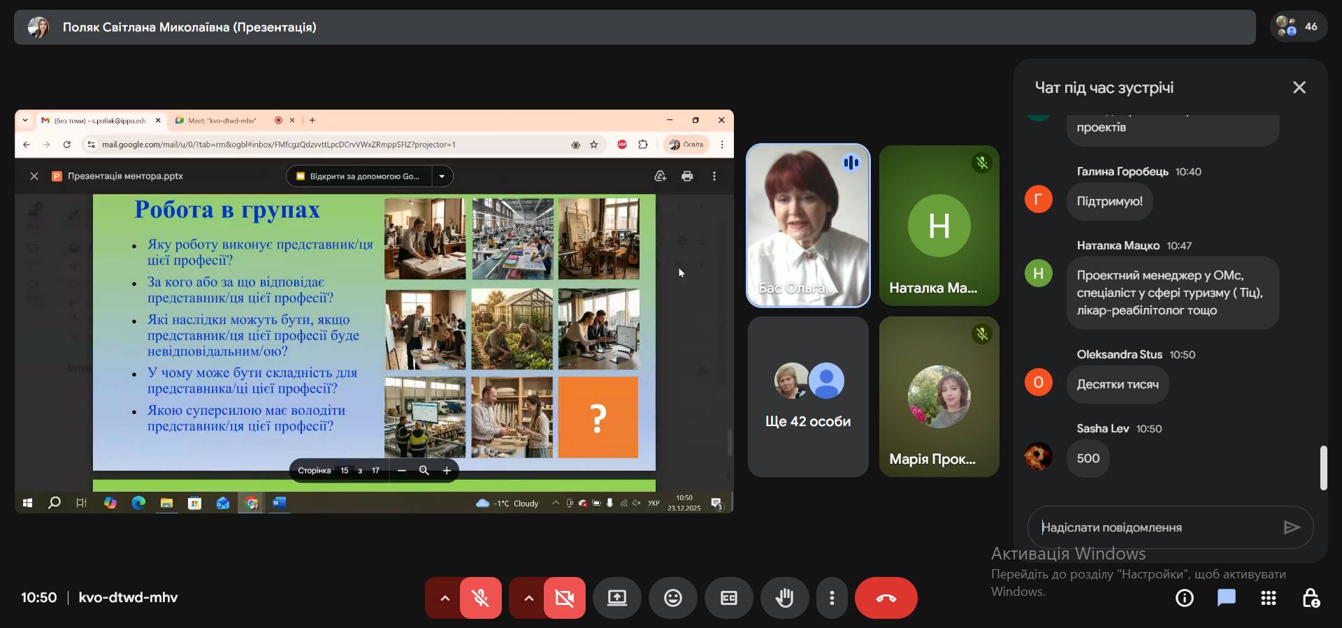Open meeting details info icon
The height and width of the screenshot is (628, 1342).
[x=1184, y=598]
